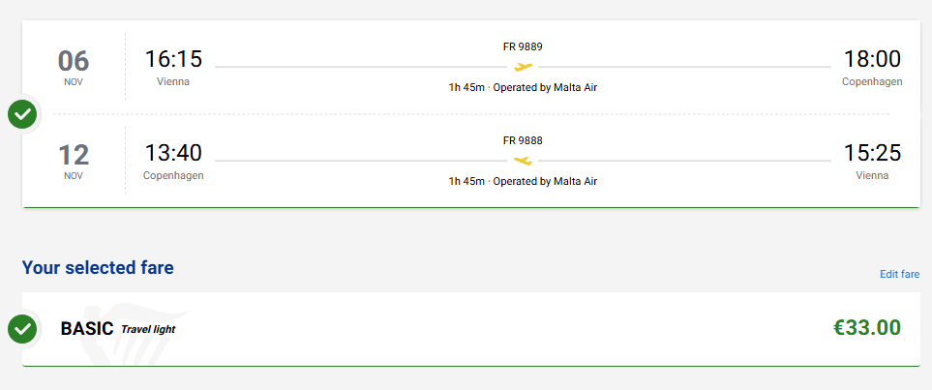Click the outbound flight yellow plane icon
This screenshot has width=932, height=390.
pos(523,67)
